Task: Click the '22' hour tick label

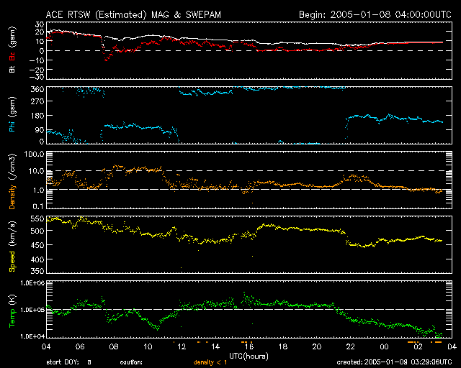Action: coord(351,347)
